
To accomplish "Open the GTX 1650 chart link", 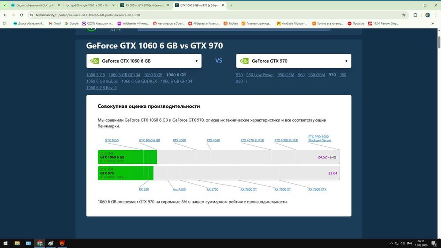I will pyautogui.click(x=112, y=140).
